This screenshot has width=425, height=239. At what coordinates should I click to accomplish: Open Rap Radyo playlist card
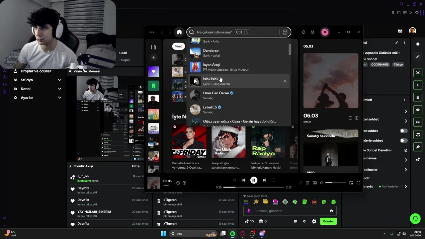[x=268, y=147]
